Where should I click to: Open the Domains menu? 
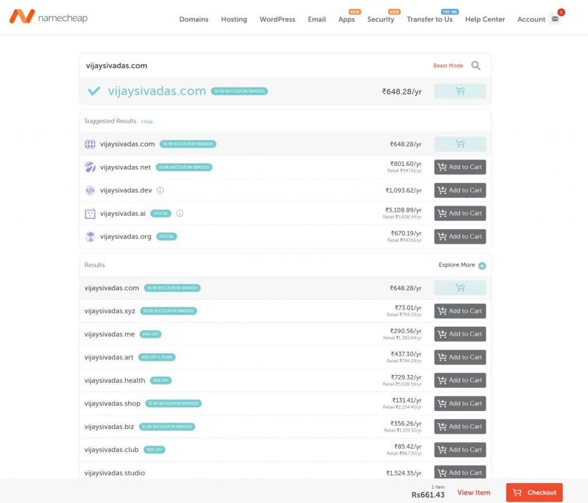tap(194, 19)
